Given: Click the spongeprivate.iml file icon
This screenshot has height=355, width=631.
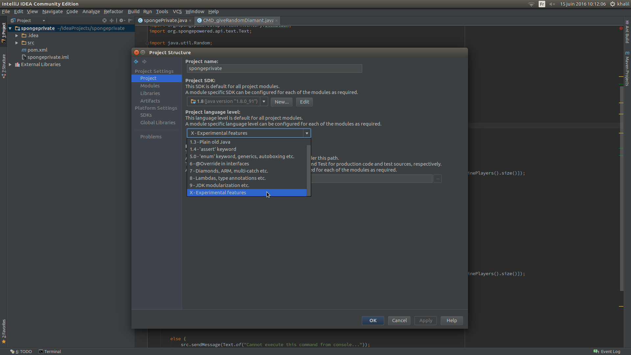Looking at the screenshot, I should pyautogui.click(x=24, y=57).
